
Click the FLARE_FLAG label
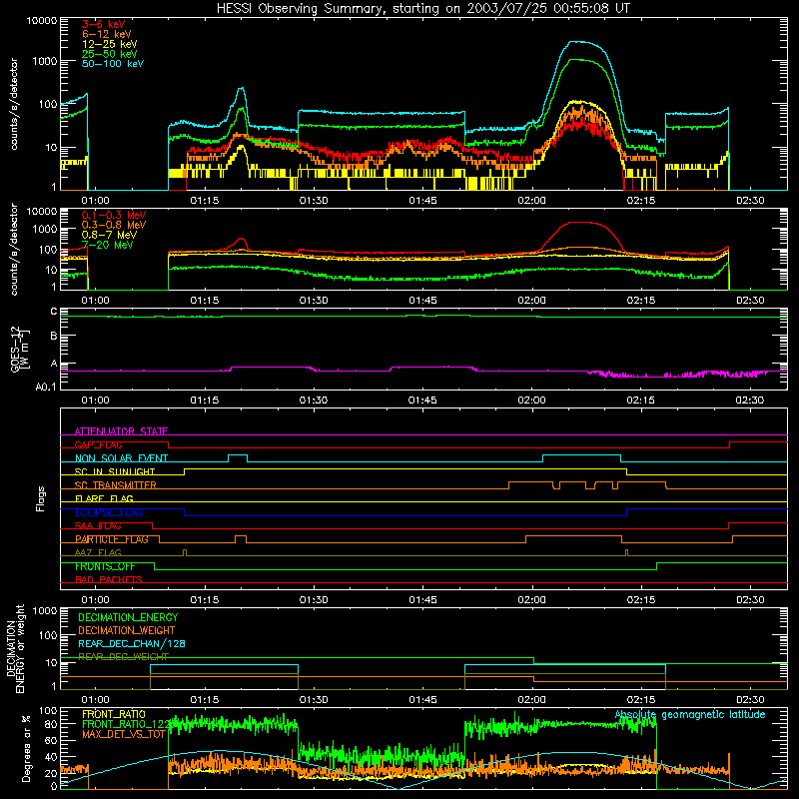(104, 498)
